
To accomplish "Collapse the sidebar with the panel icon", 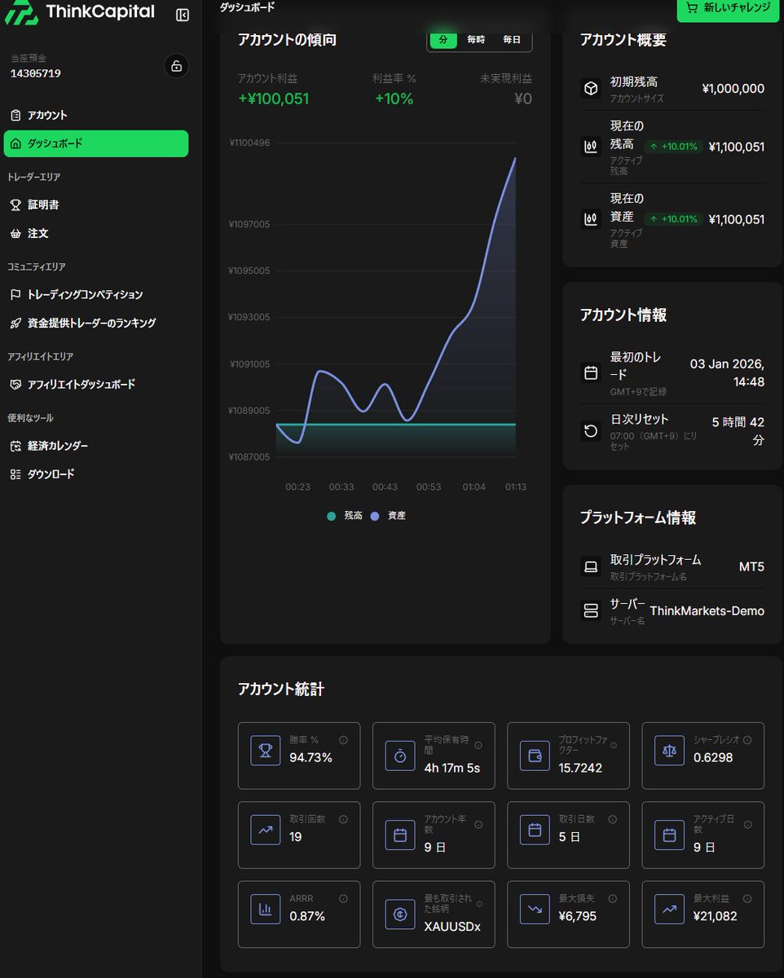I will click(x=183, y=15).
